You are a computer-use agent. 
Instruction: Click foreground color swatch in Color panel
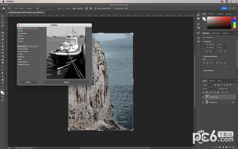[x=203, y=18]
